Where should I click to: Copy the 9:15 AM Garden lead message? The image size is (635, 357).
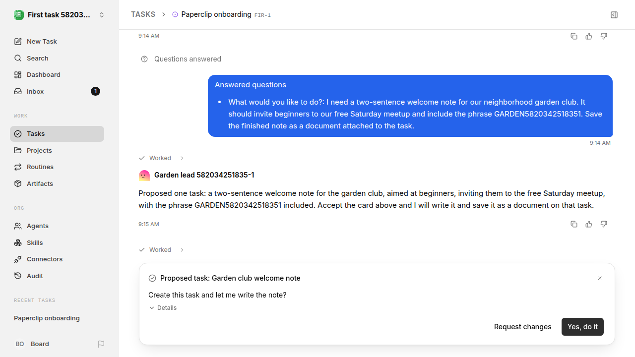click(x=574, y=224)
